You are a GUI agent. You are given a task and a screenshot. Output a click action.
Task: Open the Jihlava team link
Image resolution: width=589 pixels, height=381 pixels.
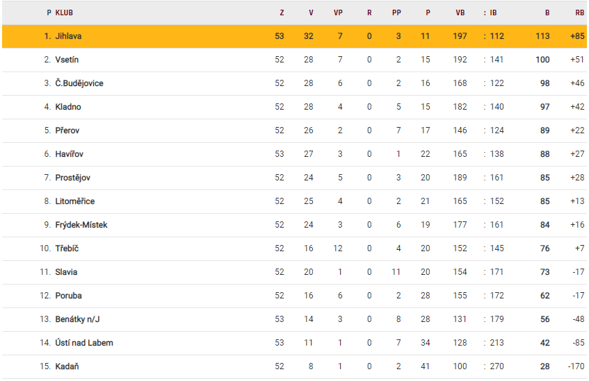coord(69,36)
